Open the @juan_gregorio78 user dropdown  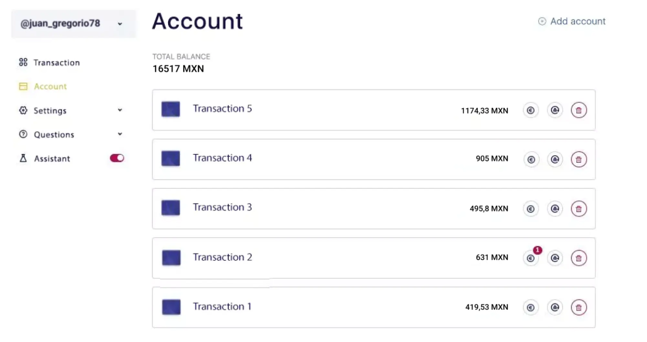coord(73,24)
